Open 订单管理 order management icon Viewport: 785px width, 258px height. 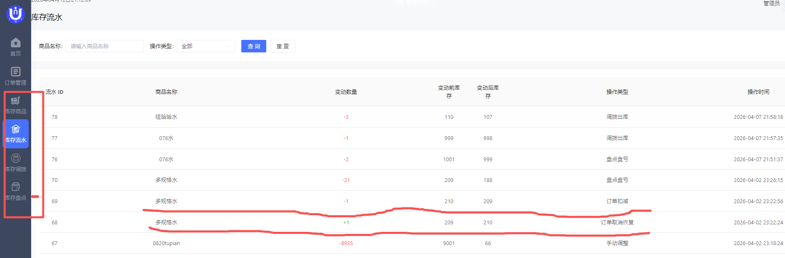[15, 72]
